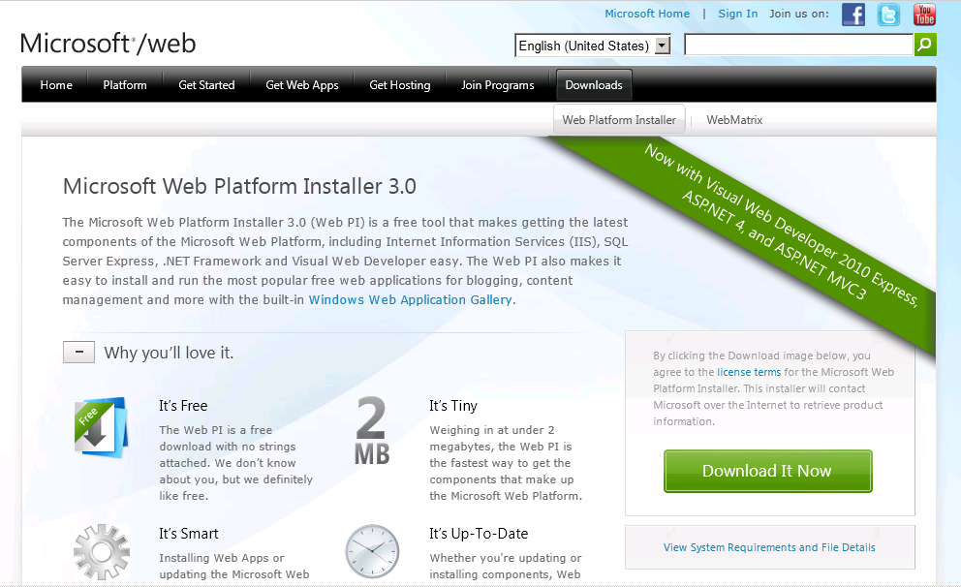The image size is (961, 587).
Task: Switch to the WebMatrix subtab
Action: click(x=734, y=120)
